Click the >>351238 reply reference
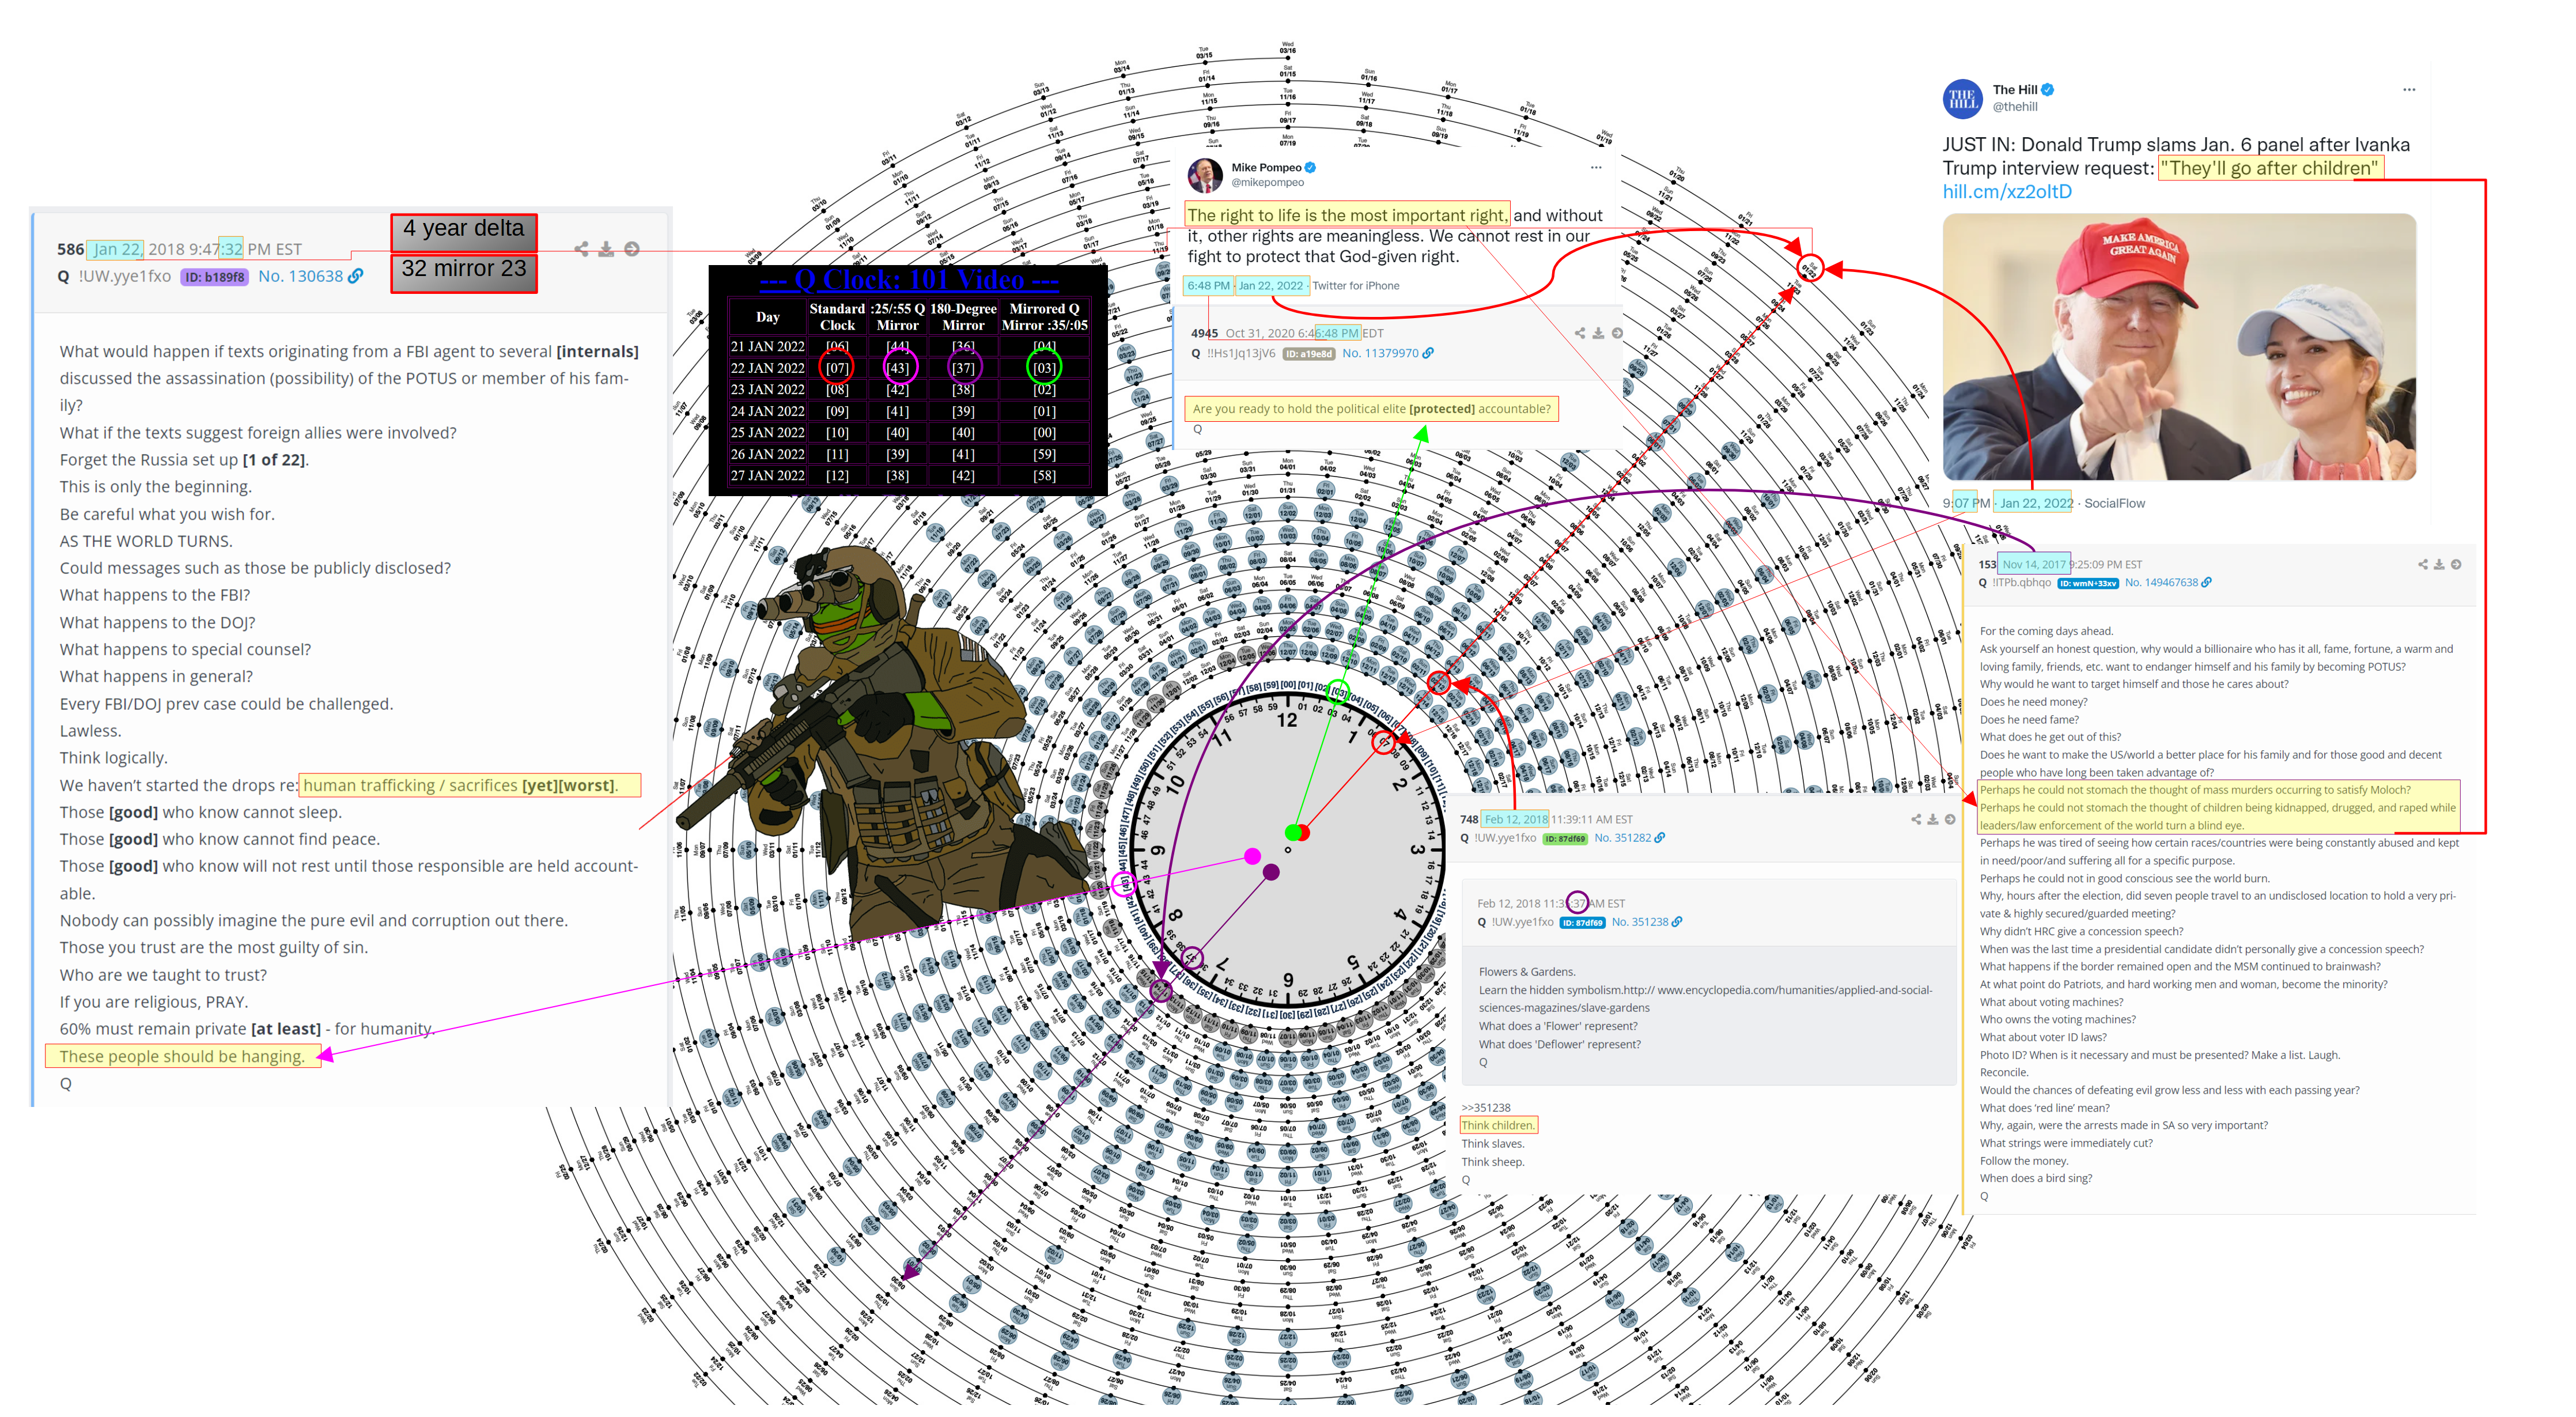This screenshot has width=2576, height=1417. point(1486,1107)
